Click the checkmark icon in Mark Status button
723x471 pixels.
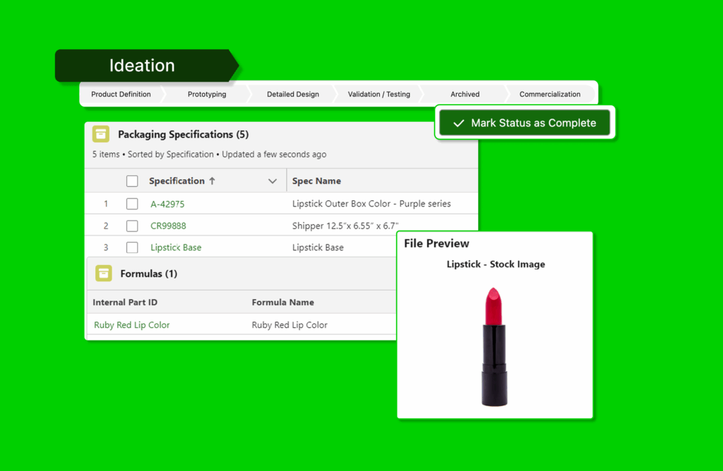(x=458, y=123)
